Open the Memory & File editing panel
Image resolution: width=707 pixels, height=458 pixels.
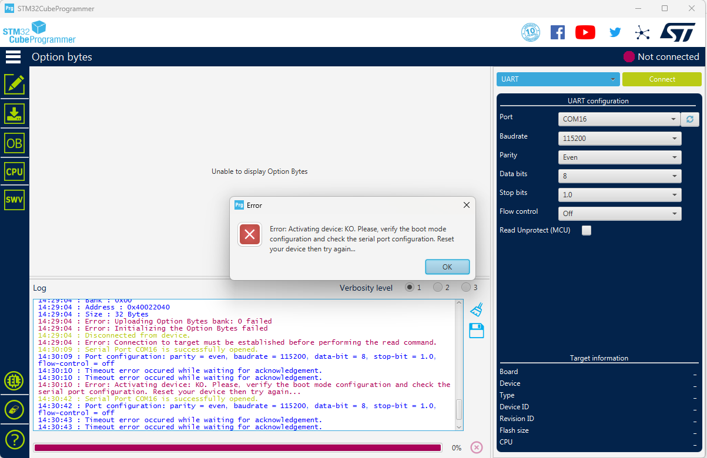click(x=14, y=84)
